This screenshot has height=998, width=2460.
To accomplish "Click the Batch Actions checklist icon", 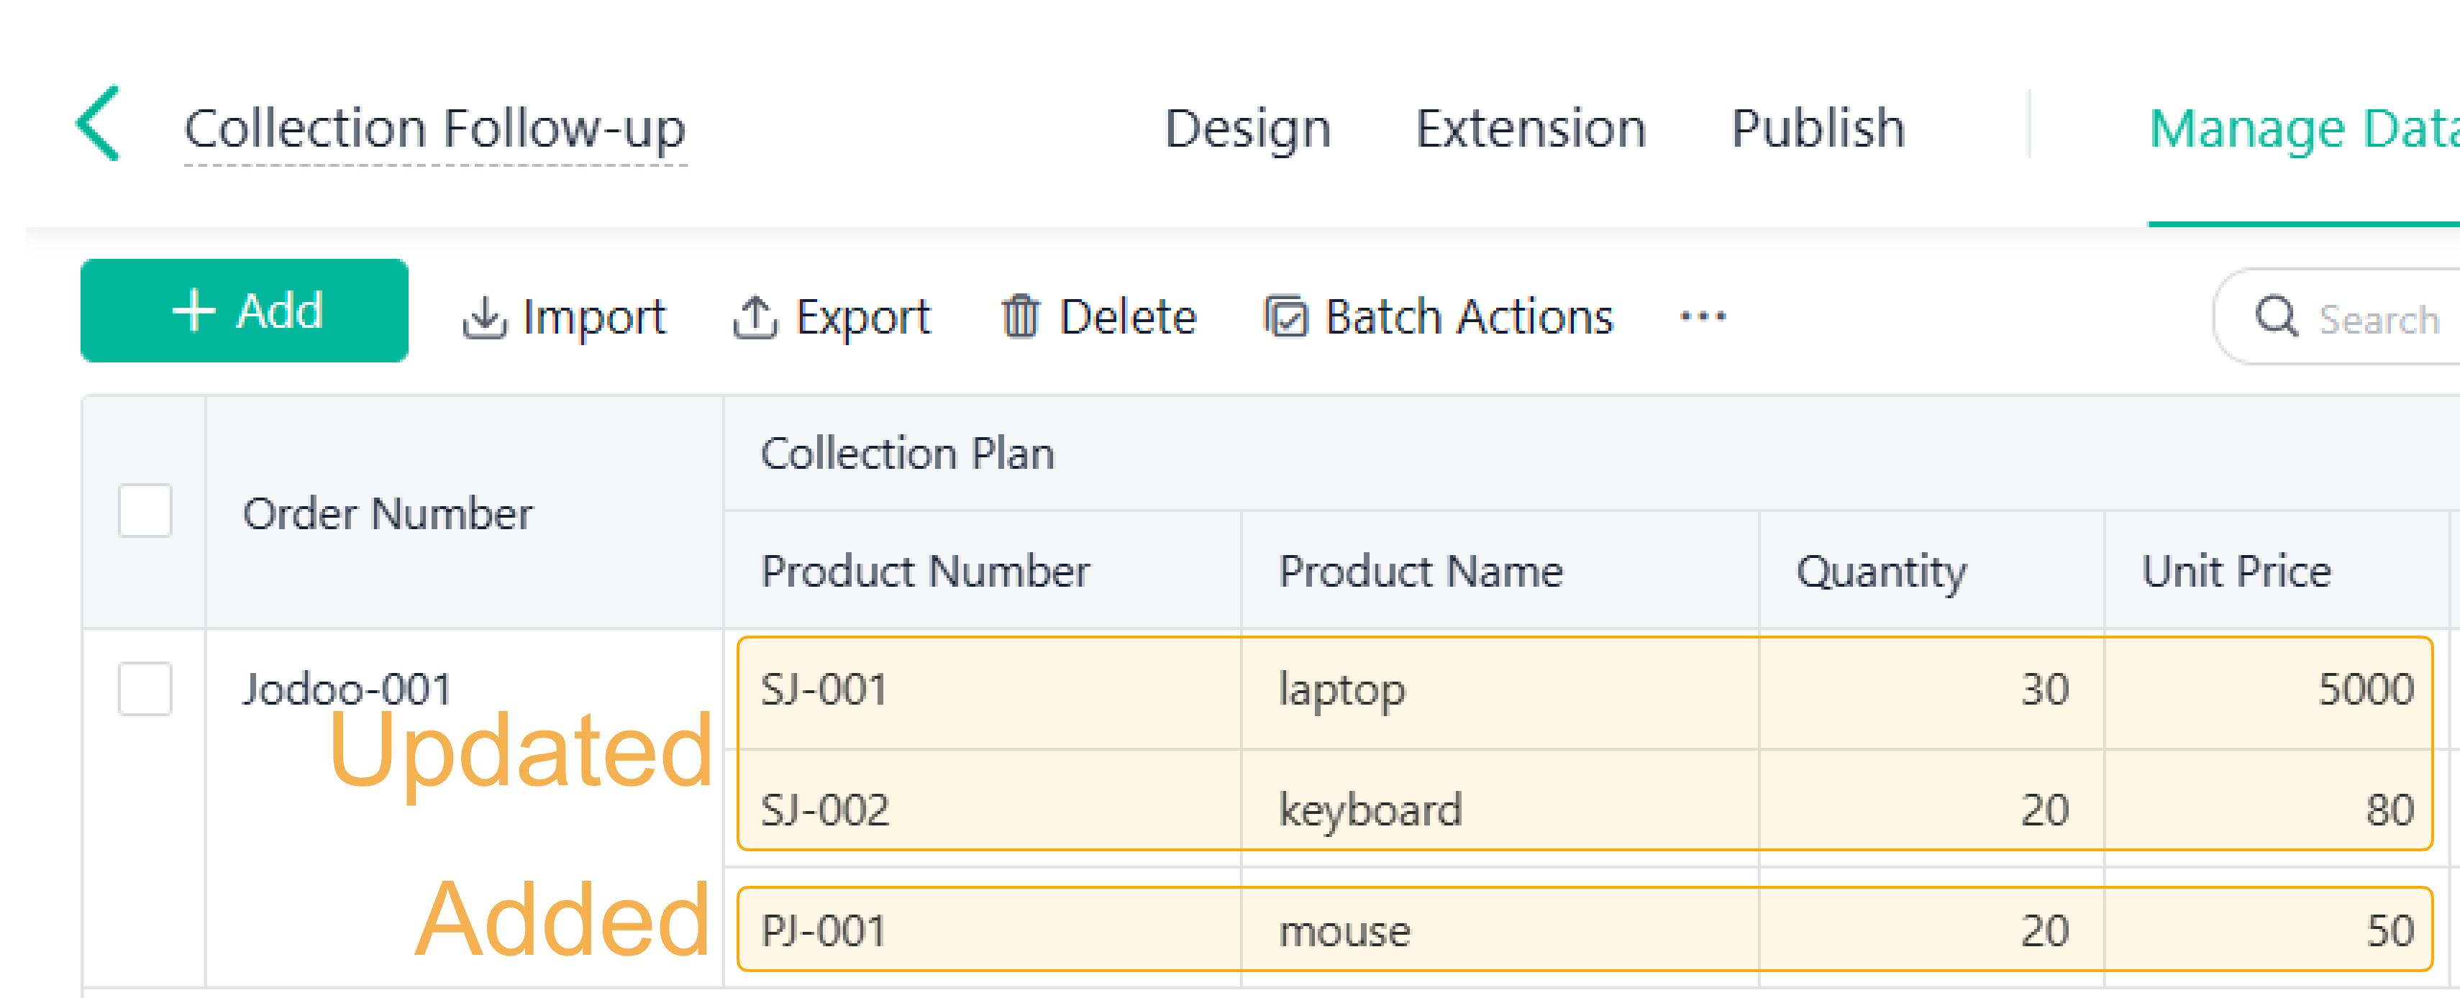I will tap(1285, 317).
